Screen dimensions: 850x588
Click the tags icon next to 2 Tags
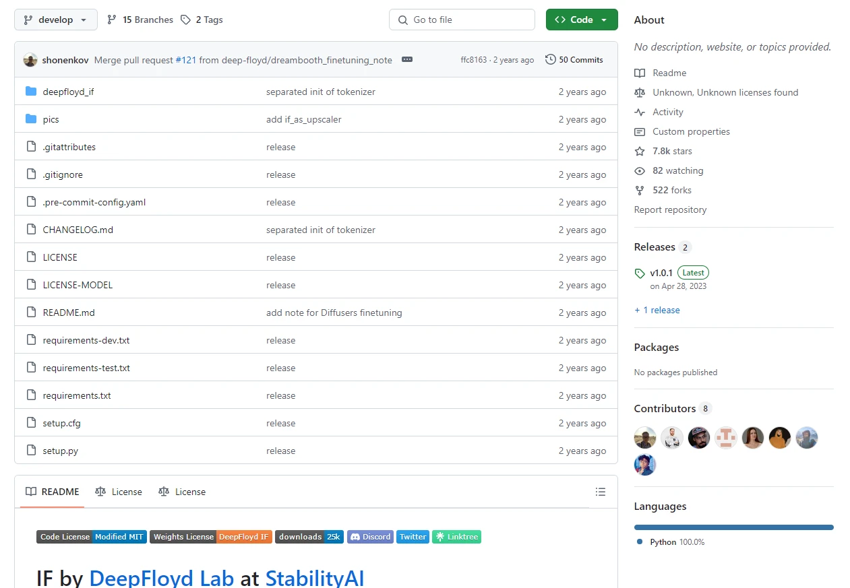click(x=186, y=20)
